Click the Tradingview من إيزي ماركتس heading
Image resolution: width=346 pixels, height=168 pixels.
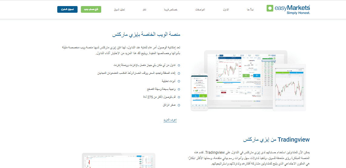coord(277,140)
